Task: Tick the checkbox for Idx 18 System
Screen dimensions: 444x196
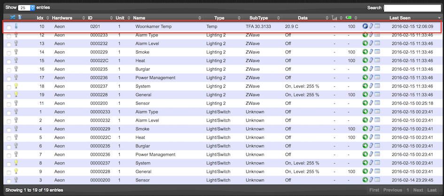Action: 9,87
